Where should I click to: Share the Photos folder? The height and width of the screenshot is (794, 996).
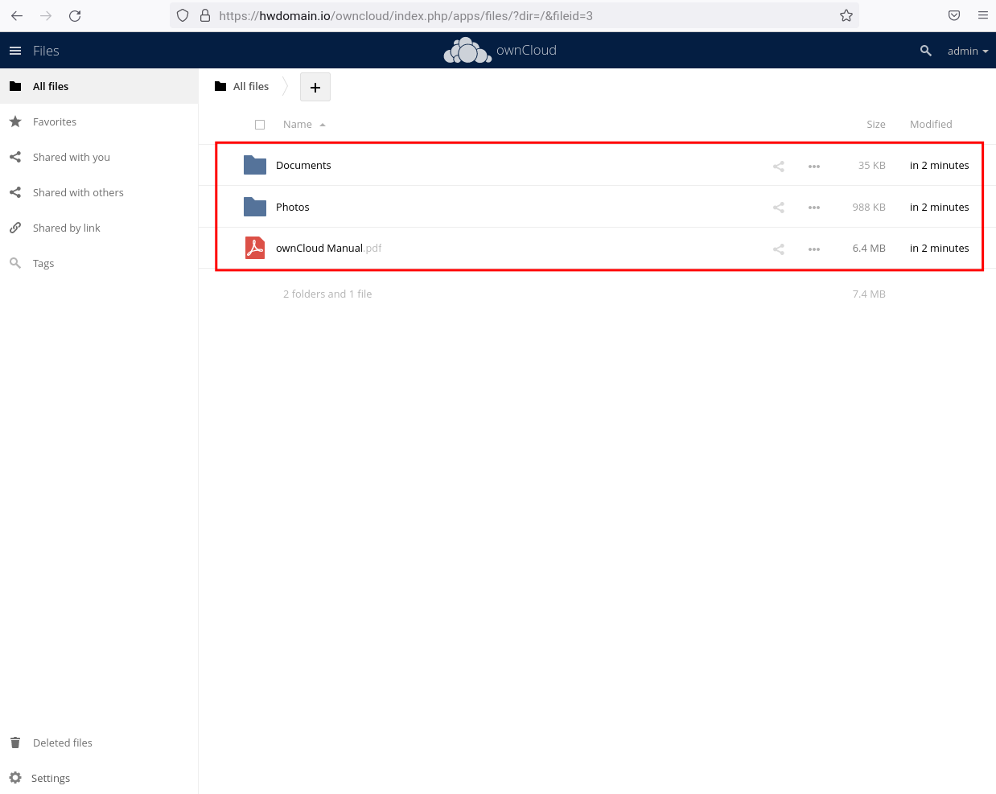779,208
